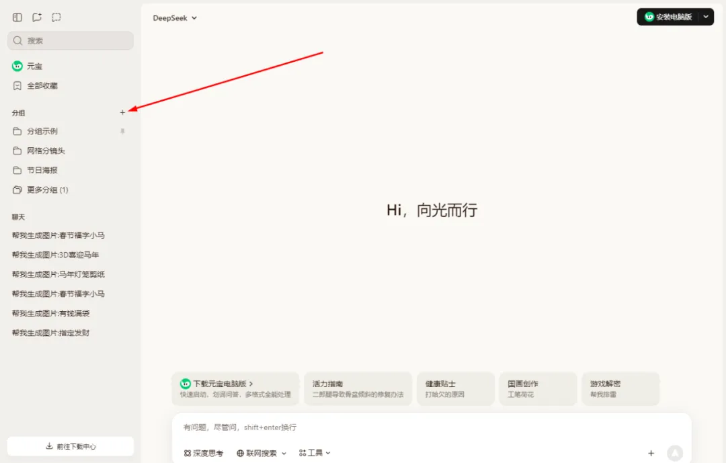Open the 安装电脑版 dropdown arrow
The height and width of the screenshot is (463, 726).
click(x=705, y=17)
